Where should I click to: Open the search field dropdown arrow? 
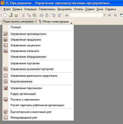coord(105,15)
